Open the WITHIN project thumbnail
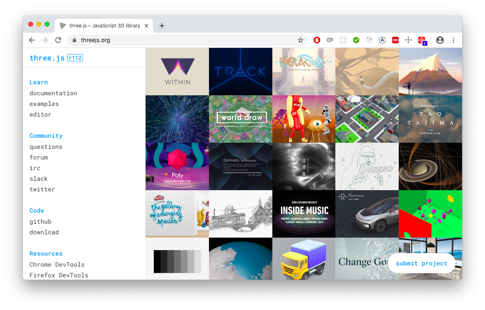 (177, 72)
